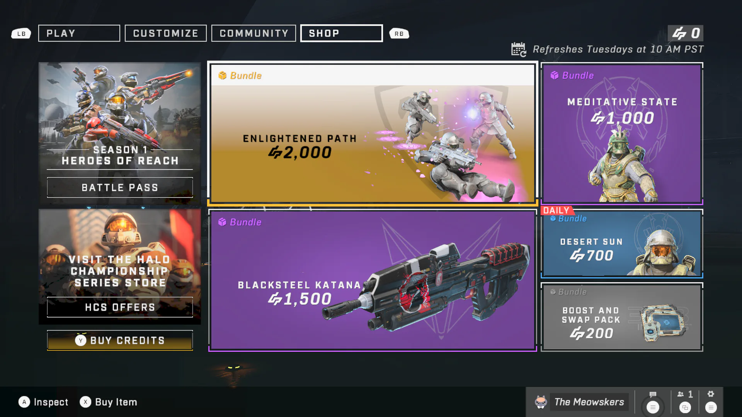Viewport: 742px width, 417px height.
Task: Select the Blacksteel Katana bundle
Action: point(373,280)
